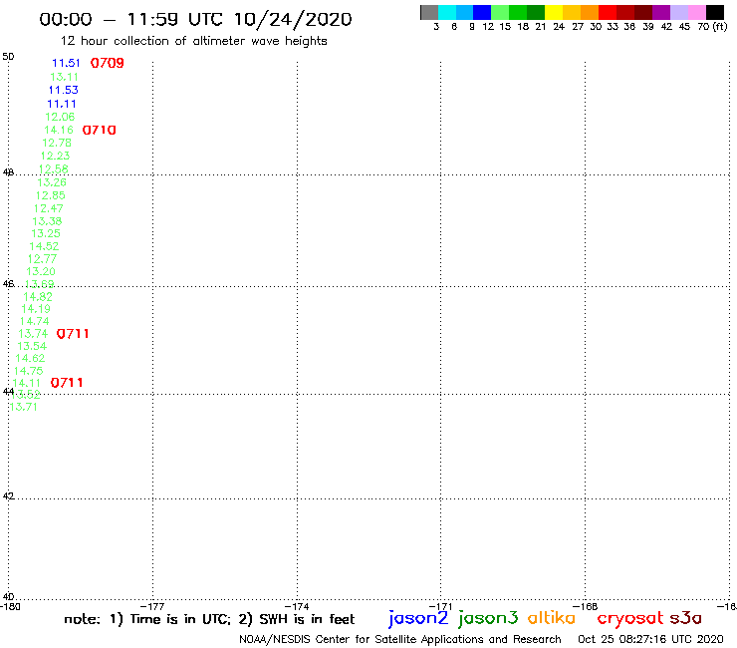Click the -177 longitude axis label
The width and height of the screenshot is (737, 648).
153,606
